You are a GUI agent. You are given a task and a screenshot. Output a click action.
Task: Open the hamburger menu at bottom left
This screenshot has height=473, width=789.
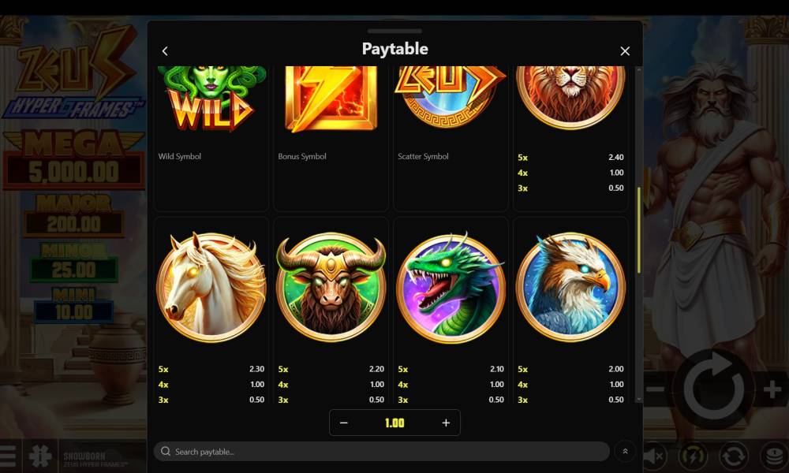point(8,456)
